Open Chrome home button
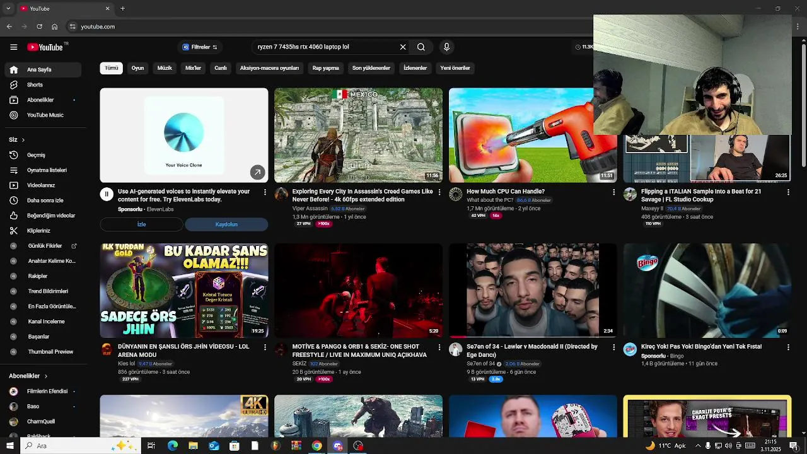Image resolution: width=807 pixels, height=454 pixels. tap(55, 26)
